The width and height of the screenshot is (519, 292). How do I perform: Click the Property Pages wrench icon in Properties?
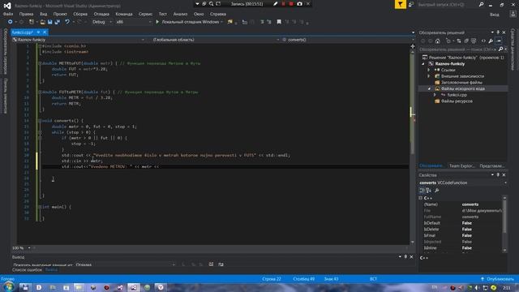(x=437, y=191)
